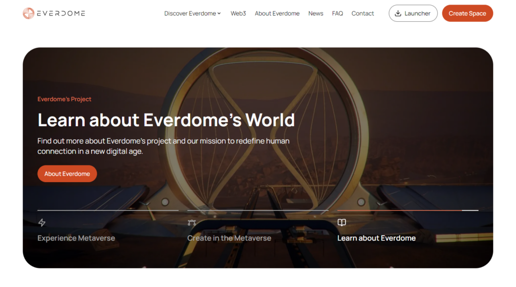Screen dimensions: 516x287
Task: Switch to the Experience Metaverse slide label
Action: coord(76,238)
